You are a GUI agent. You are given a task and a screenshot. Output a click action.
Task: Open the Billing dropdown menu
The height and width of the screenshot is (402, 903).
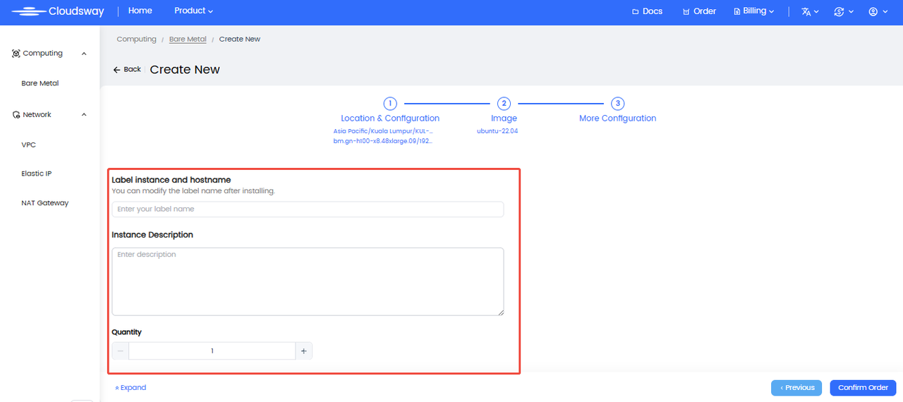tap(754, 11)
